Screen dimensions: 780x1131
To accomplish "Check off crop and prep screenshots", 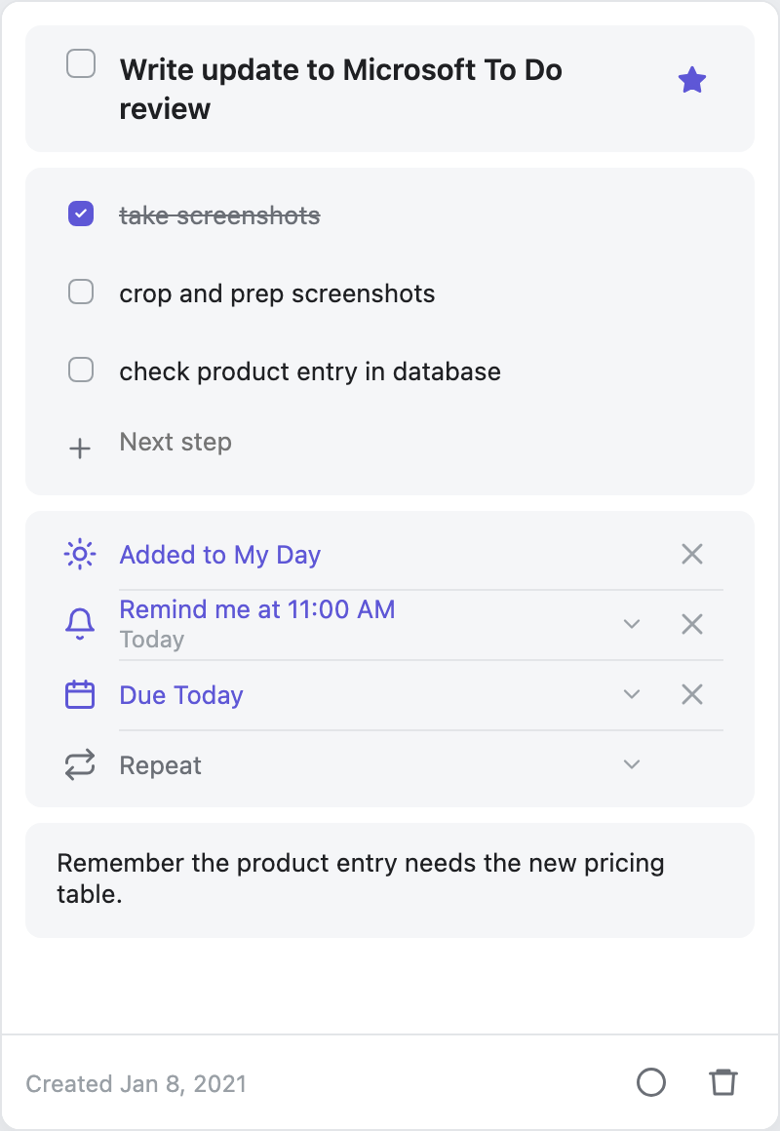I will [x=81, y=292].
